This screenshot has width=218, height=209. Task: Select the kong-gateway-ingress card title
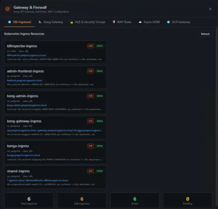tap(24, 121)
